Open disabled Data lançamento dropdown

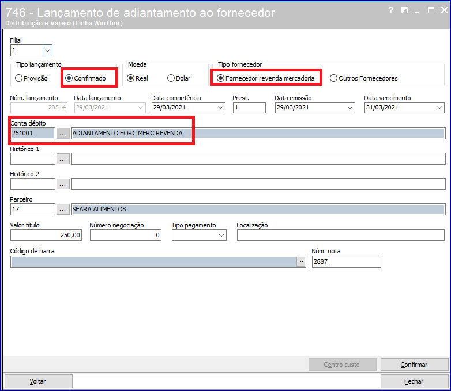pos(141,108)
